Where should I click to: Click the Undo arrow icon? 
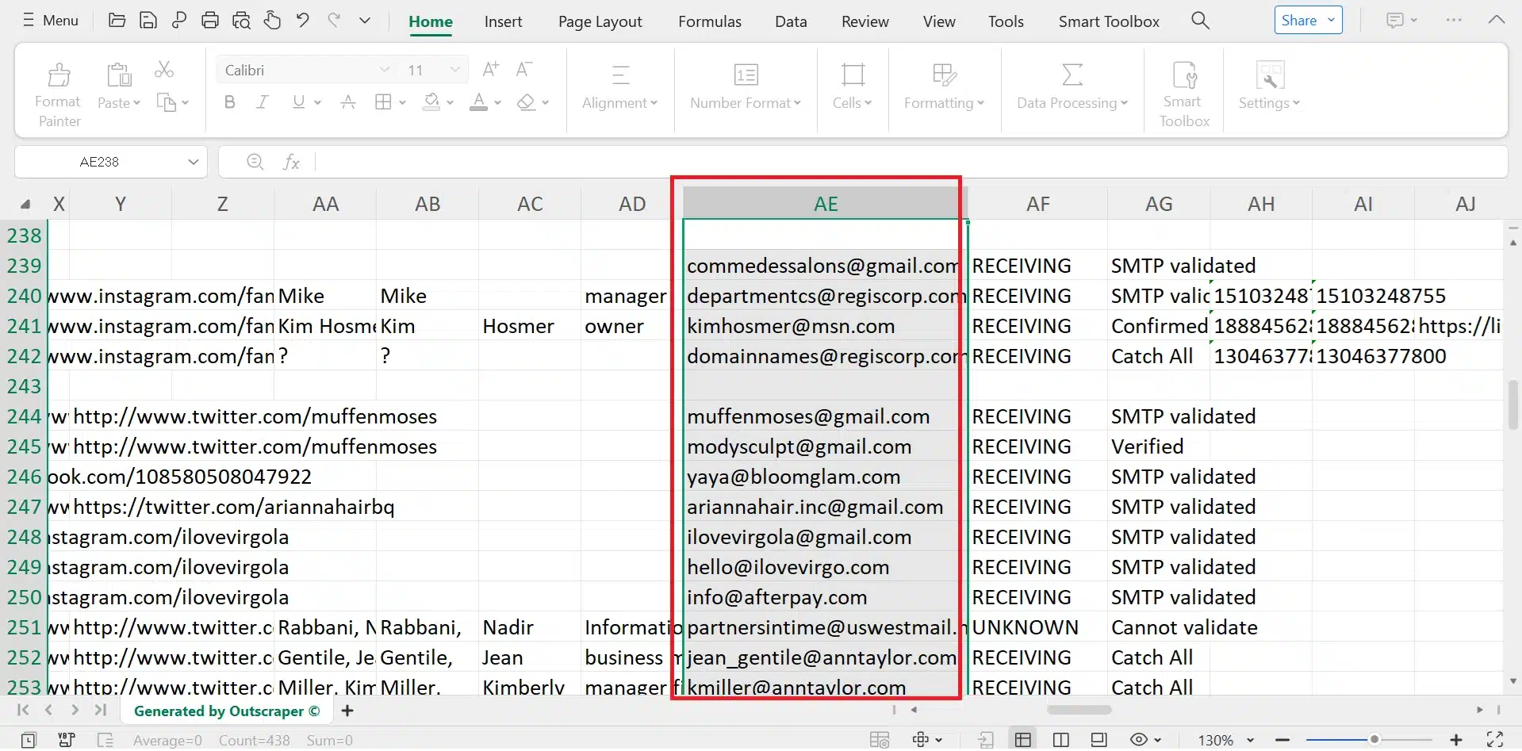coord(302,21)
